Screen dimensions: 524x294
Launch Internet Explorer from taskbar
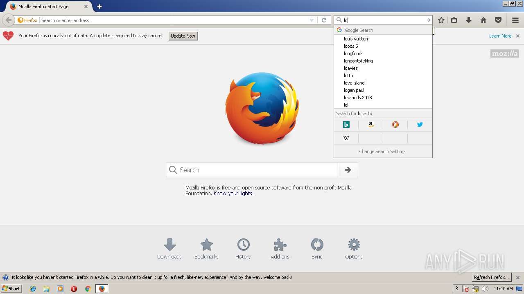33,289
